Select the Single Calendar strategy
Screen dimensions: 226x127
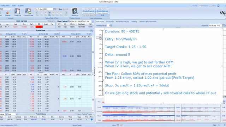102,13
